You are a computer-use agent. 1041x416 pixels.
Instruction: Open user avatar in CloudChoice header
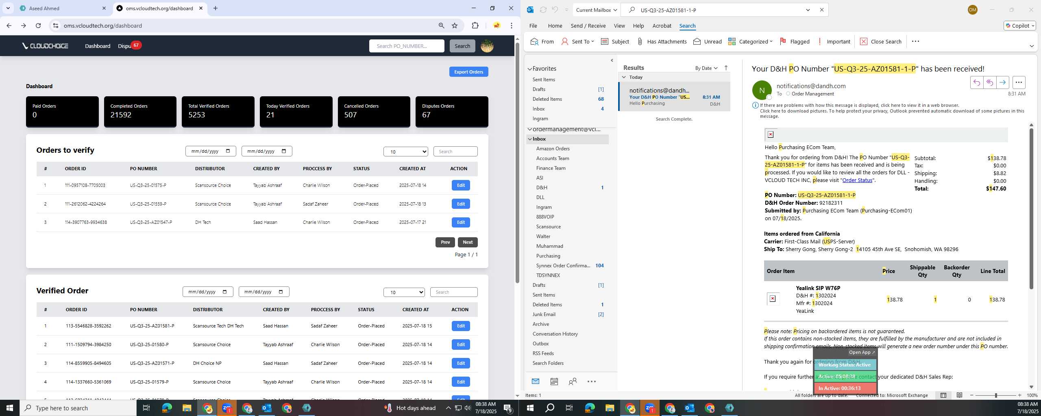[487, 46]
